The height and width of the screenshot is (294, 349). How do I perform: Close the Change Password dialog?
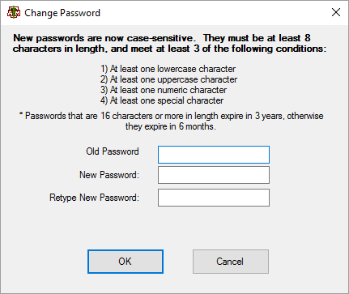[x=336, y=12]
